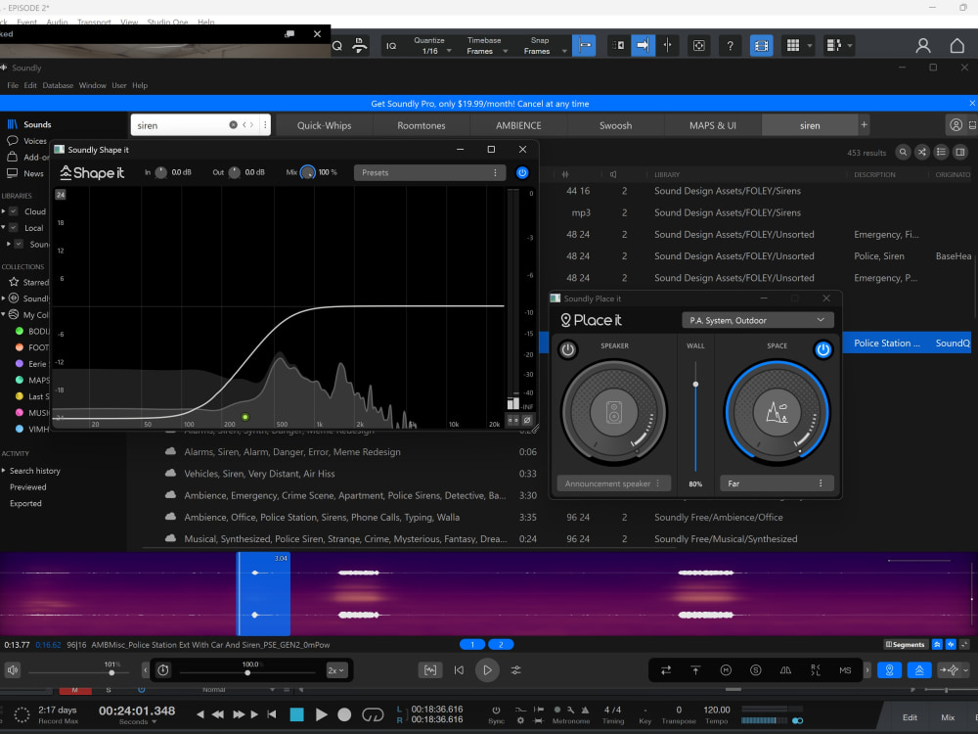Click the mono M effect button
Image resolution: width=978 pixels, height=734 pixels.
[x=726, y=670]
